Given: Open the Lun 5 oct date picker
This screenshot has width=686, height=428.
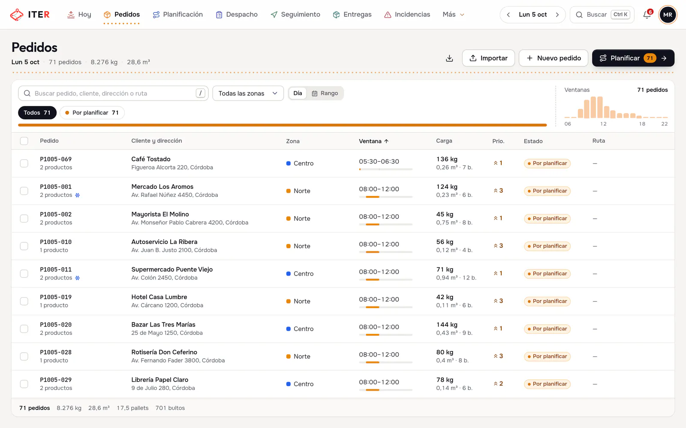Looking at the screenshot, I should pyautogui.click(x=533, y=15).
